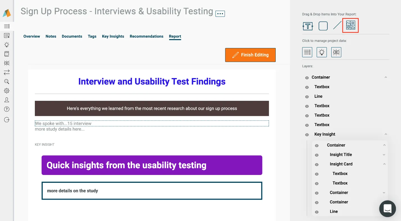Open the recommendations icon in project data
The image size is (401, 221).
(336, 52)
